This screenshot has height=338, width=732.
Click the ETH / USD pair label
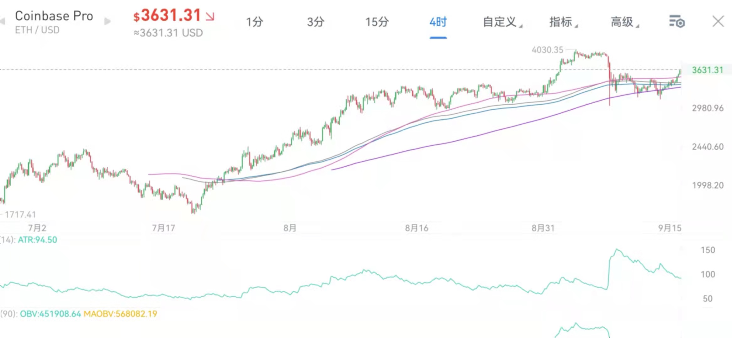37,30
